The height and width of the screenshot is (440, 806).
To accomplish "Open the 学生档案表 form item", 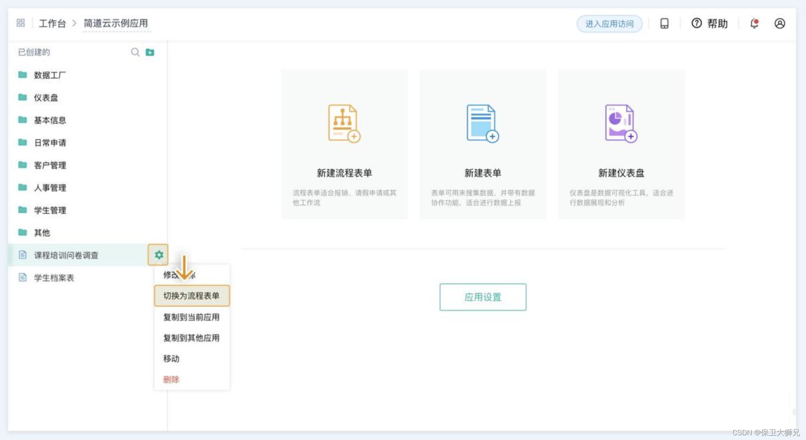I will pos(54,277).
